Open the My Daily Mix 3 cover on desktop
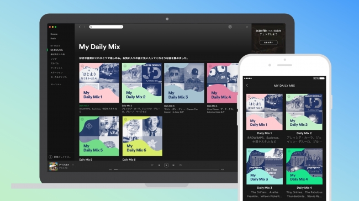Screen dimensions: 359x201 click(184, 83)
